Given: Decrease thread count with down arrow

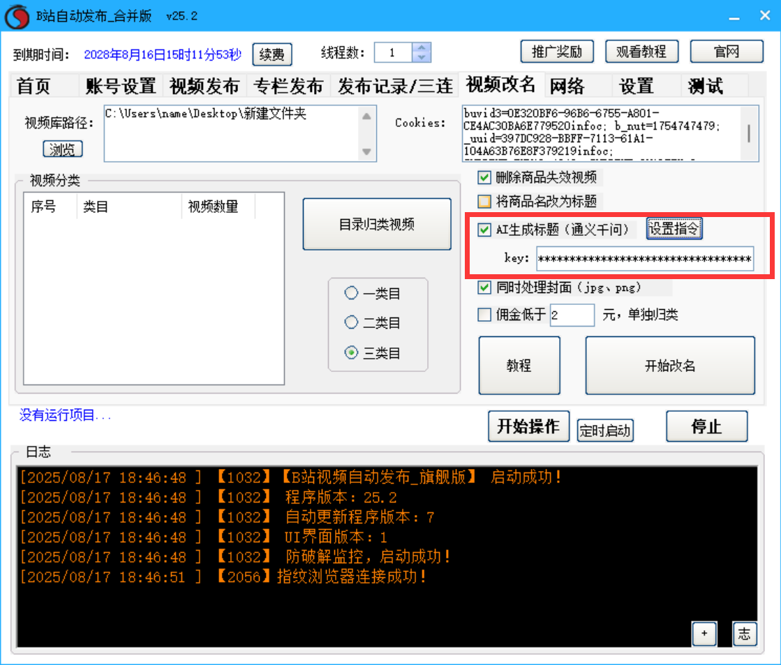Looking at the screenshot, I should coord(422,57).
